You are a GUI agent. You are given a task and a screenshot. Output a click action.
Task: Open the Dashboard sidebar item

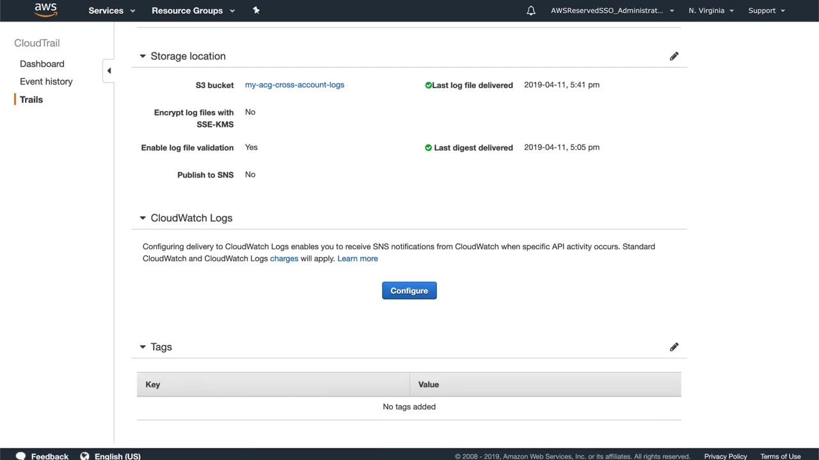pyautogui.click(x=42, y=64)
